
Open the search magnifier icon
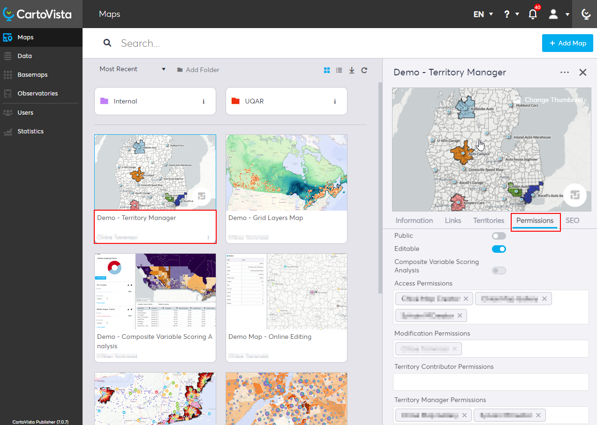coord(107,43)
